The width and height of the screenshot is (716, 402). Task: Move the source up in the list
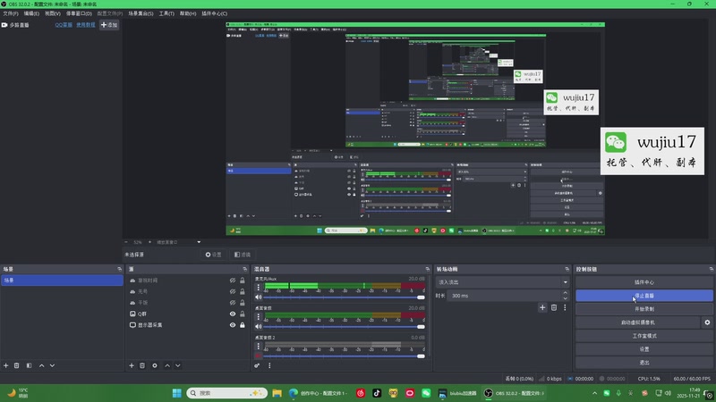coord(167,365)
